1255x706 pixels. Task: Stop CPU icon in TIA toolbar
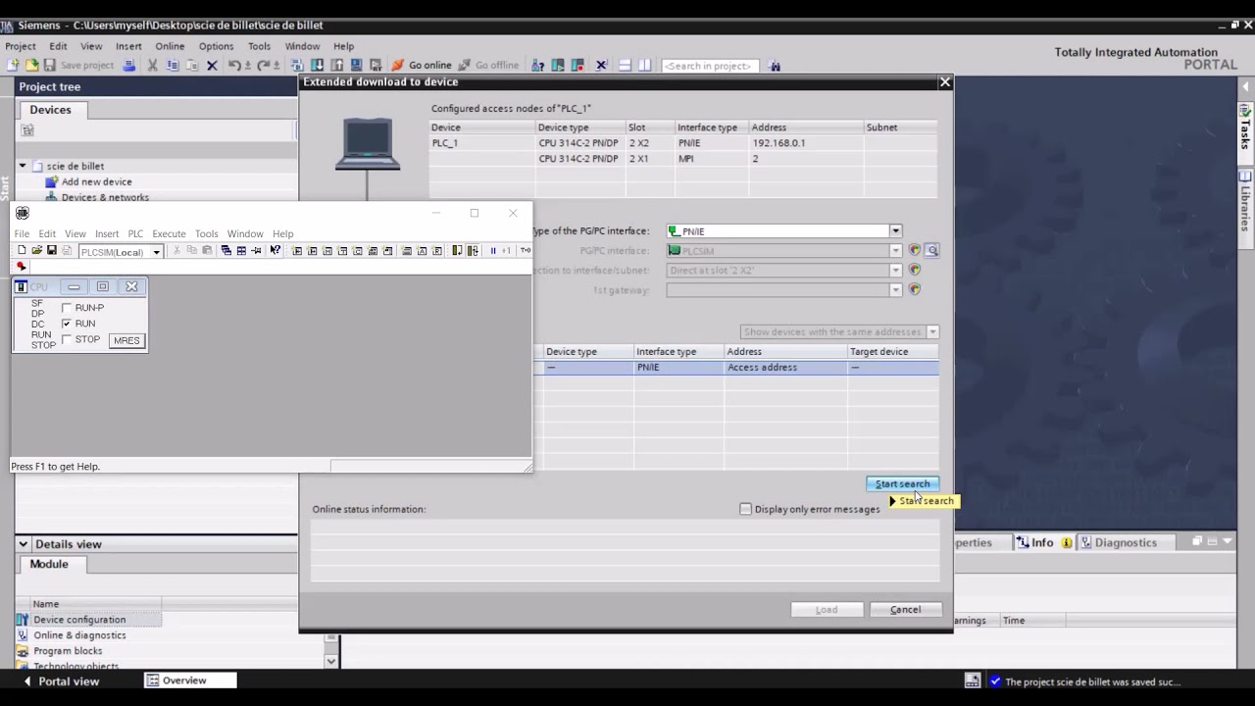coord(577,66)
